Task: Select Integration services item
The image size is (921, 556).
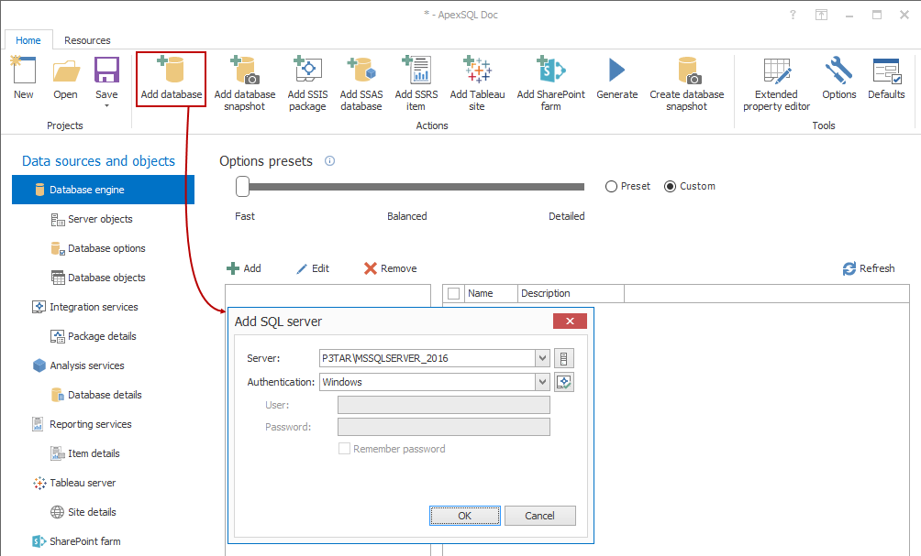Action: pos(85,307)
